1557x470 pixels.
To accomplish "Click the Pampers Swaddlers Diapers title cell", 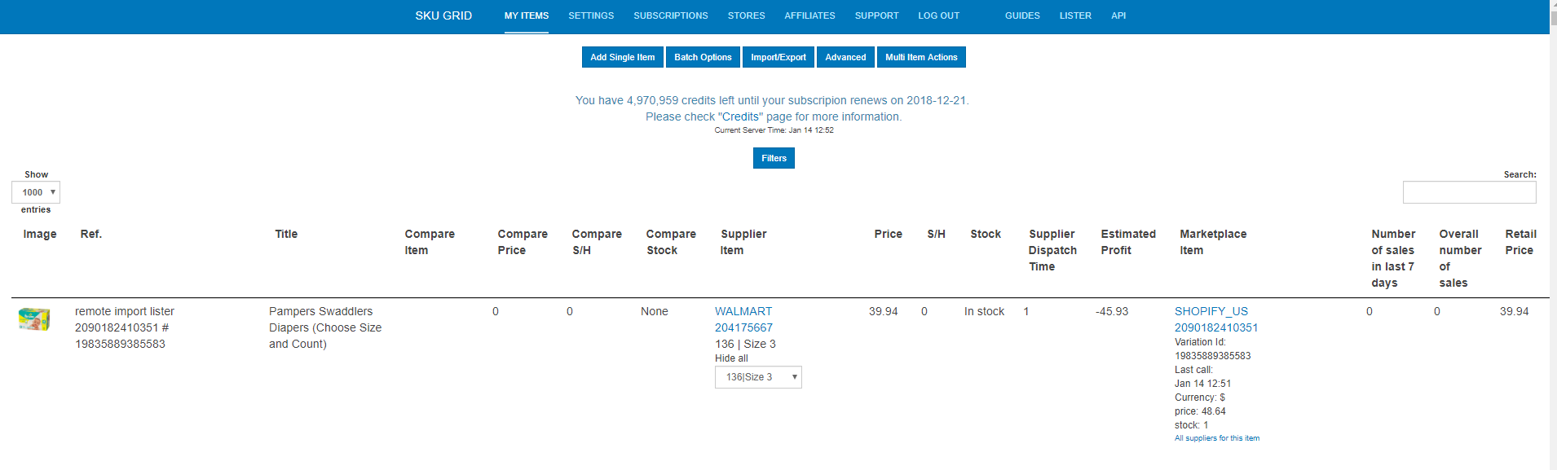I will pyautogui.click(x=325, y=327).
